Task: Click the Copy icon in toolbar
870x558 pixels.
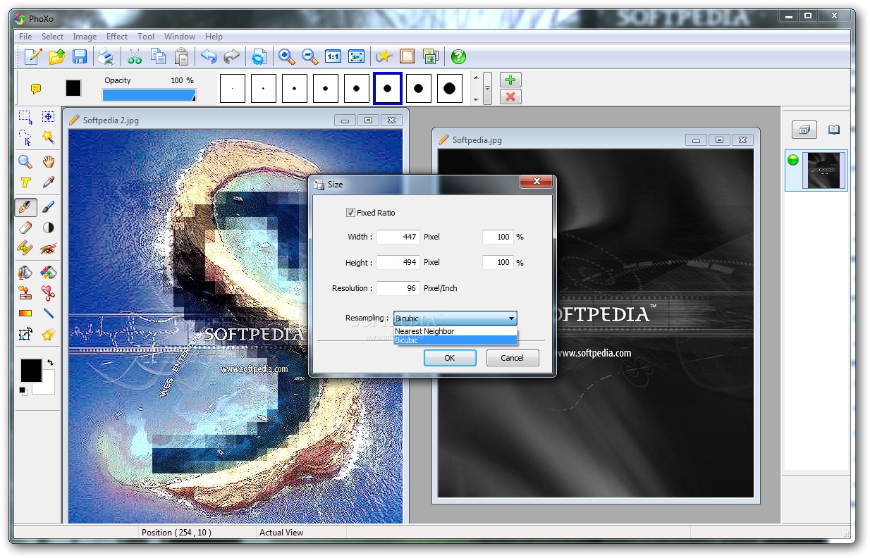Action: click(159, 56)
